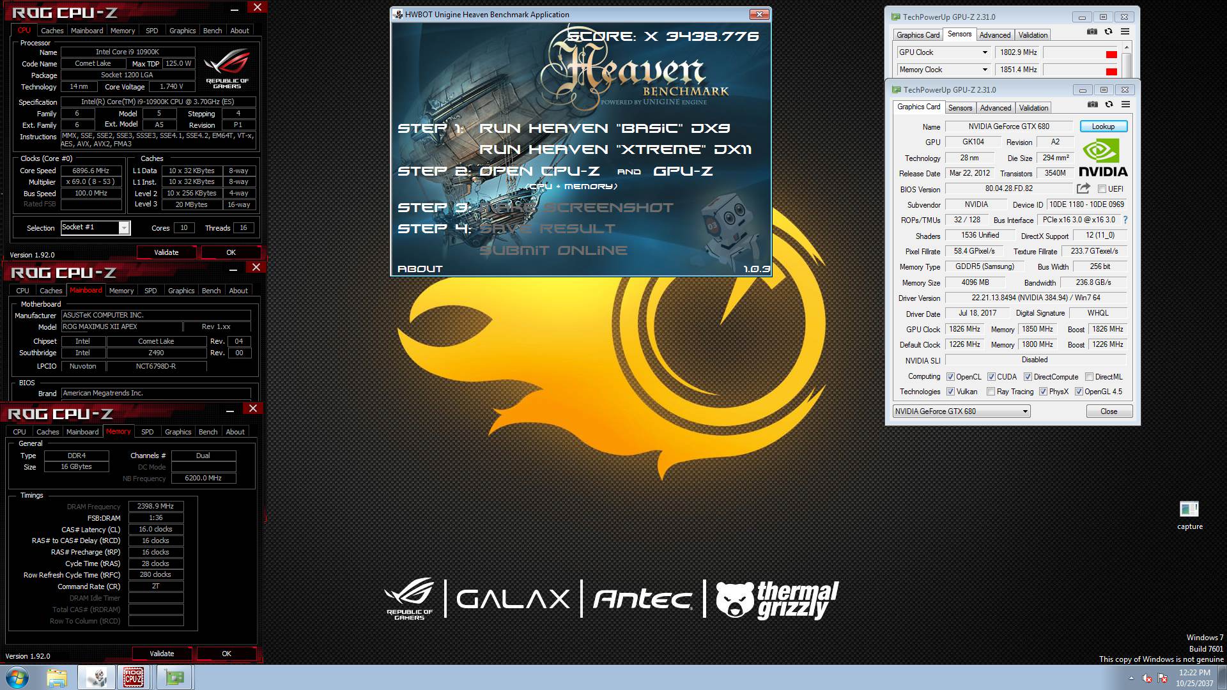Open the NVIDIA GeForce GTX 680 GPU selector dropdown
Image resolution: width=1227 pixels, height=690 pixels.
[x=961, y=411]
